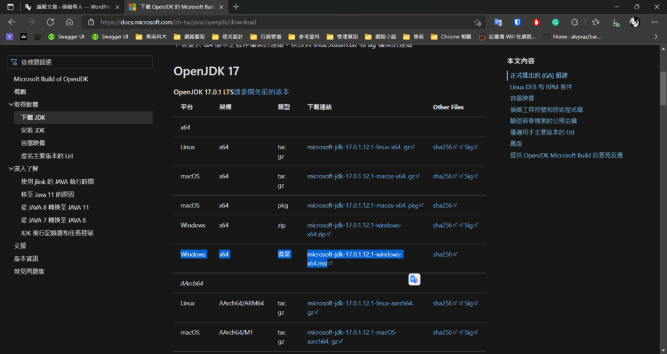
Task: Click the page vertical scrollbar thumb
Action: (x=663, y=88)
